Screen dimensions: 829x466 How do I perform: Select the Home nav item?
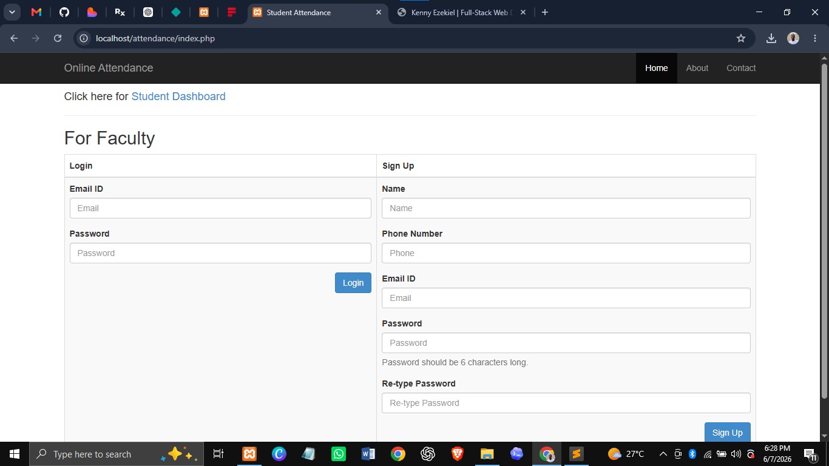656,68
